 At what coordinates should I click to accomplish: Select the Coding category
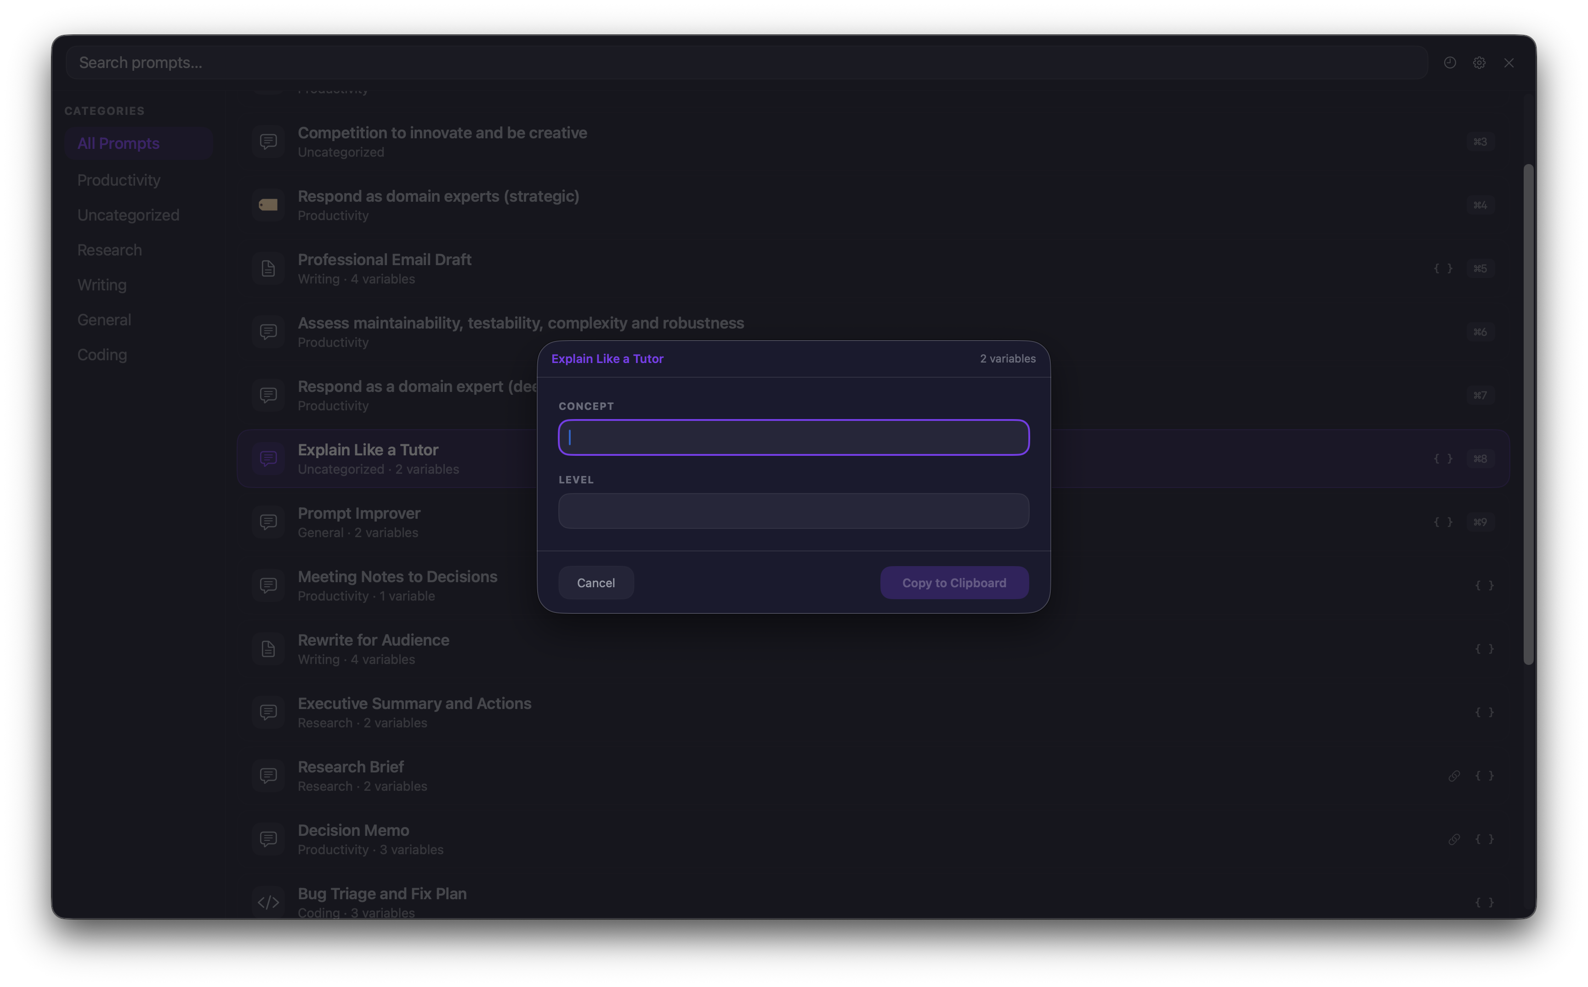point(102,354)
